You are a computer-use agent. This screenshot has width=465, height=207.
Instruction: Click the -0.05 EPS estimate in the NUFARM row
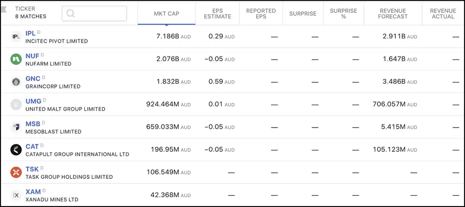214,59
